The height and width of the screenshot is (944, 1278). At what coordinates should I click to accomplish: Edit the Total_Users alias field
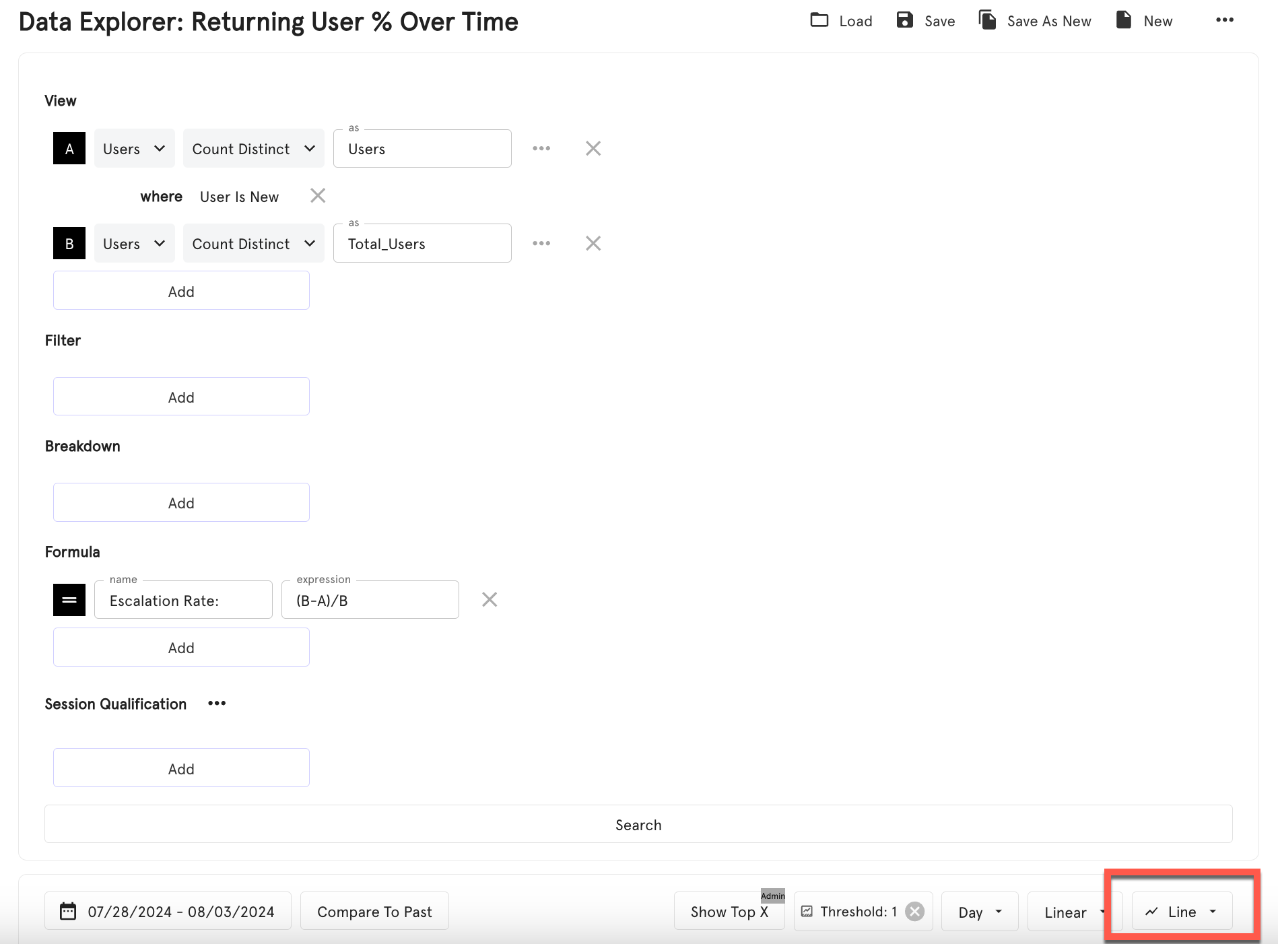(422, 243)
